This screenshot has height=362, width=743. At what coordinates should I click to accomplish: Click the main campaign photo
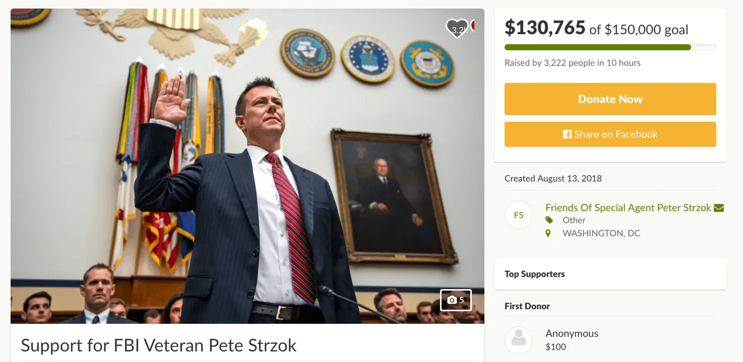pos(247,166)
